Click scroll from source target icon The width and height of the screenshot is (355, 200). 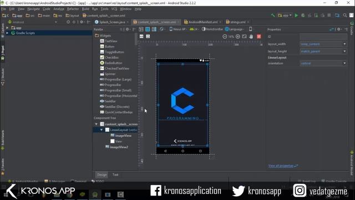[x=68, y=22]
